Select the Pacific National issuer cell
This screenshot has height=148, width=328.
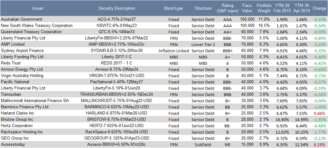point(15,82)
